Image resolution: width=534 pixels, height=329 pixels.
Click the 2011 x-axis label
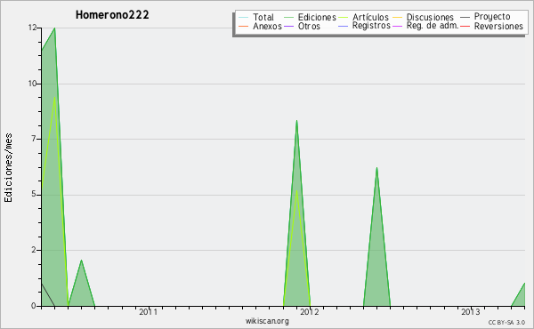click(148, 311)
